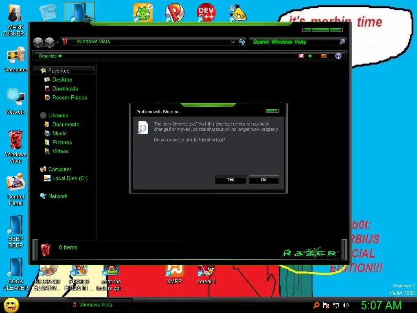Click Windows Vista taskbar button
The height and width of the screenshot is (313, 417).
click(x=100, y=305)
